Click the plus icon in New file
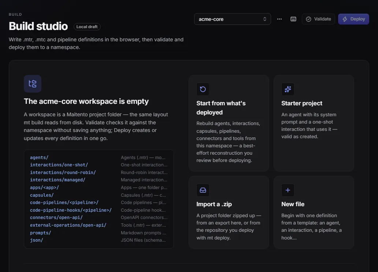 pyautogui.click(x=288, y=190)
